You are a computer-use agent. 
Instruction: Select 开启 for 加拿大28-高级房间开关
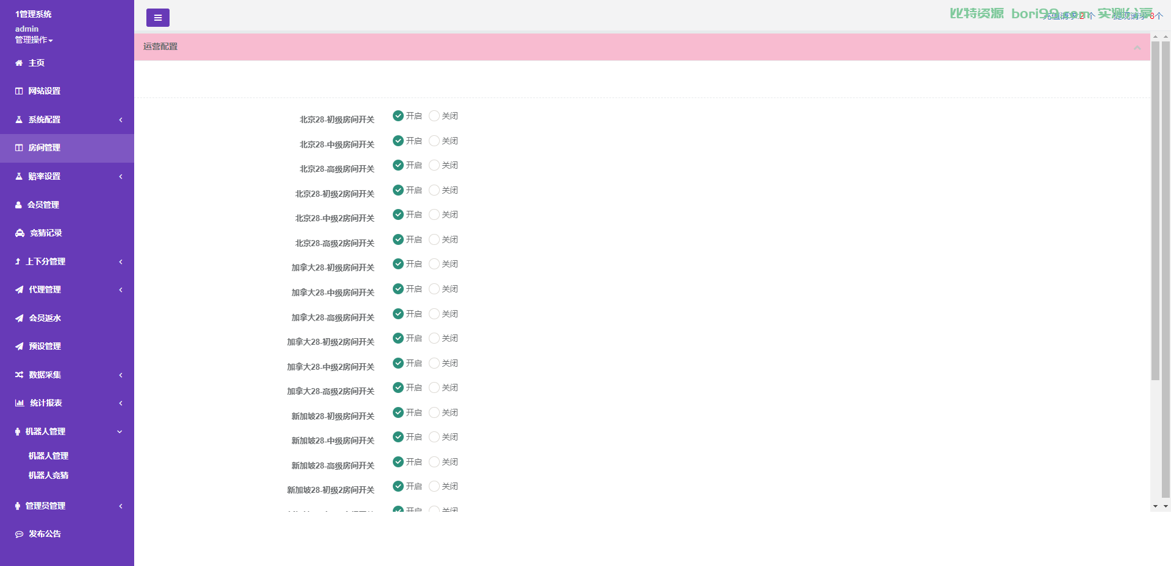[x=398, y=314]
